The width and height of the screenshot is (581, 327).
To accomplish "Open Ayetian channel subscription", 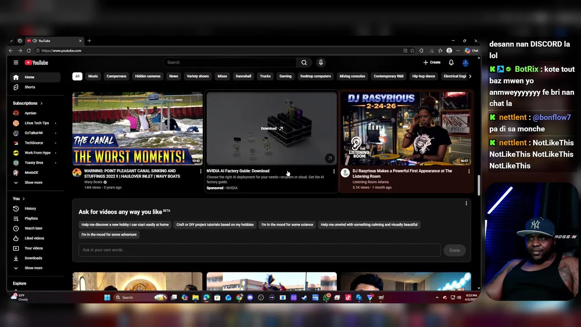I will coord(34,113).
